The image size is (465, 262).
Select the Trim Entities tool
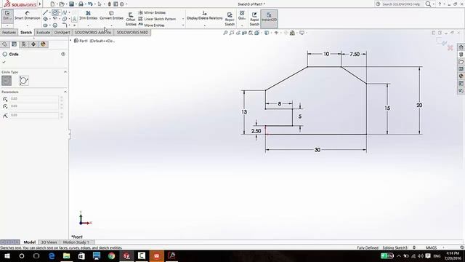click(88, 15)
